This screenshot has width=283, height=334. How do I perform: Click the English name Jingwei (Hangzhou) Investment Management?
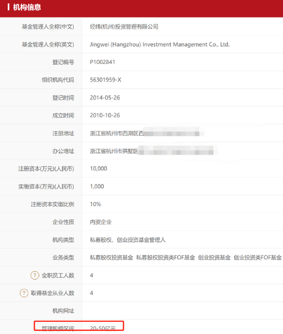pos(160,44)
